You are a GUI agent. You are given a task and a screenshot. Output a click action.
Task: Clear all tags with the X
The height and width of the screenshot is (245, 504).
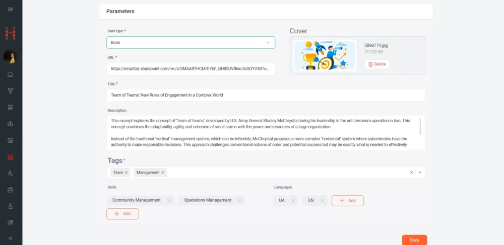click(x=411, y=173)
